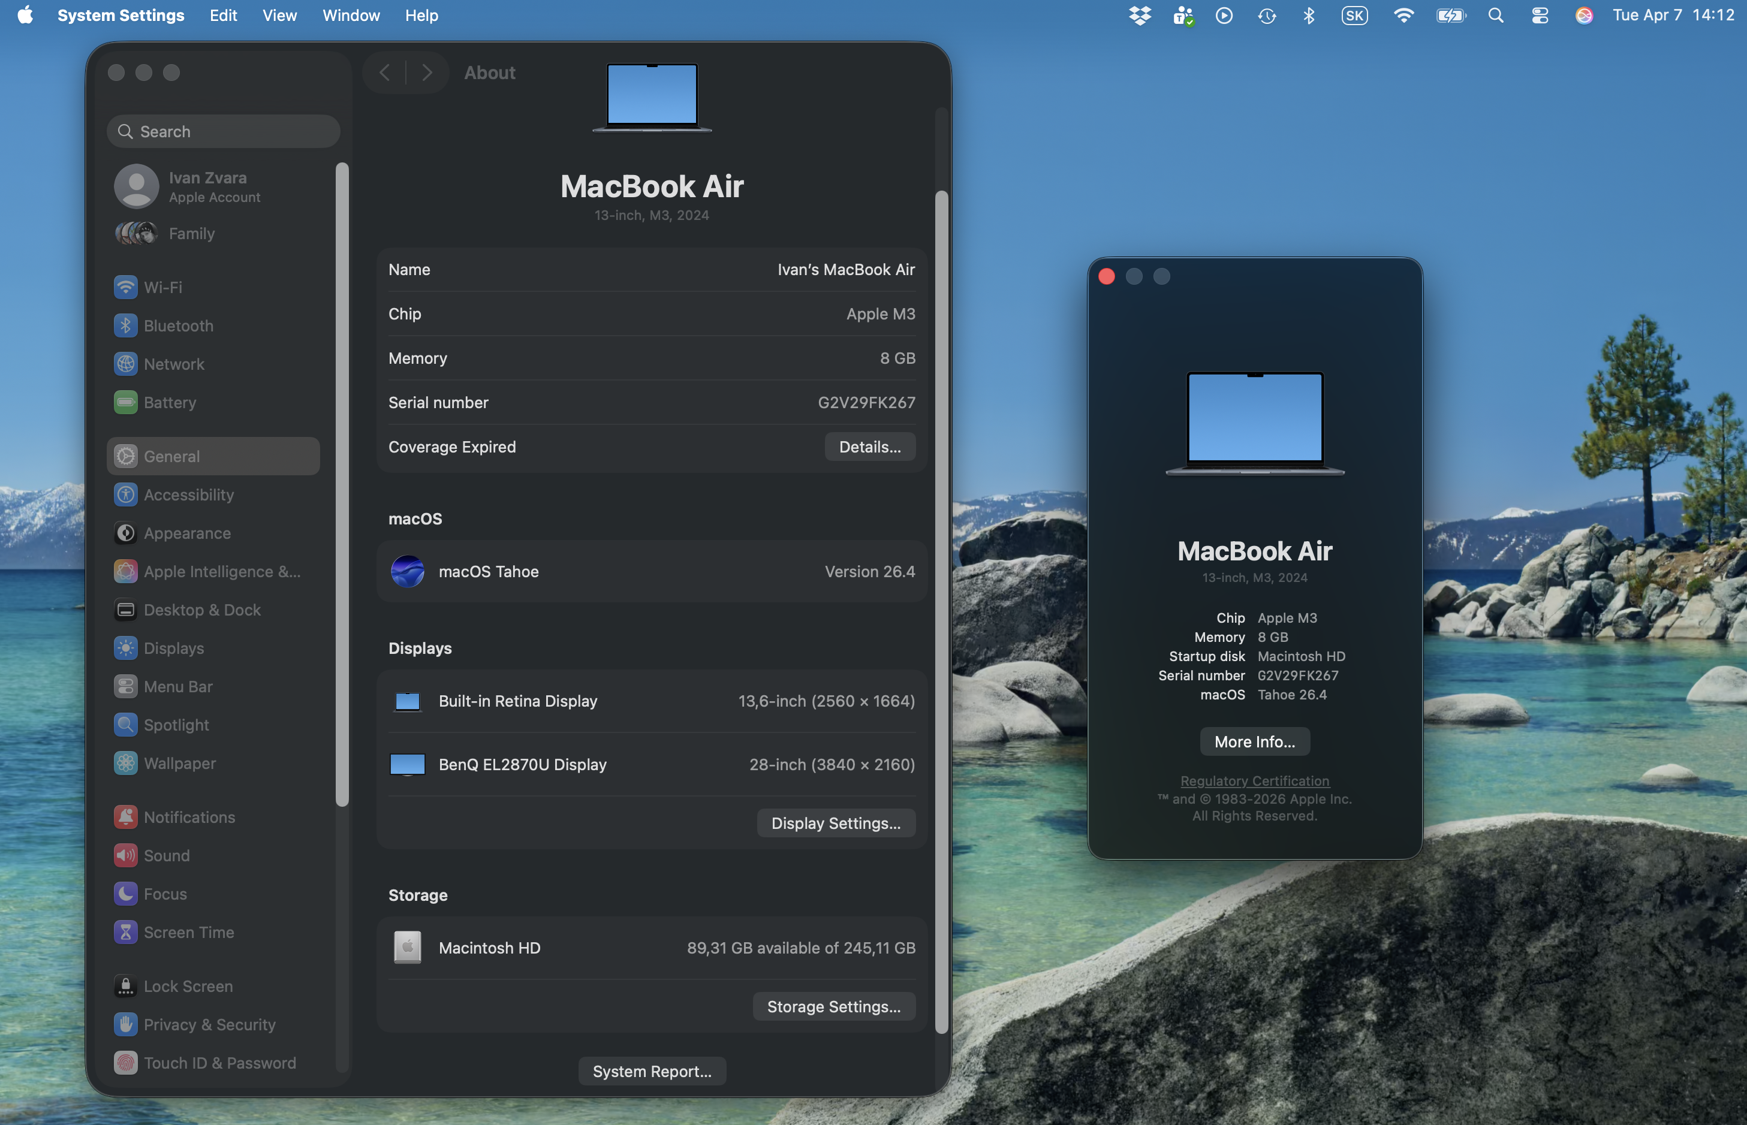Open the View menu

[279, 16]
